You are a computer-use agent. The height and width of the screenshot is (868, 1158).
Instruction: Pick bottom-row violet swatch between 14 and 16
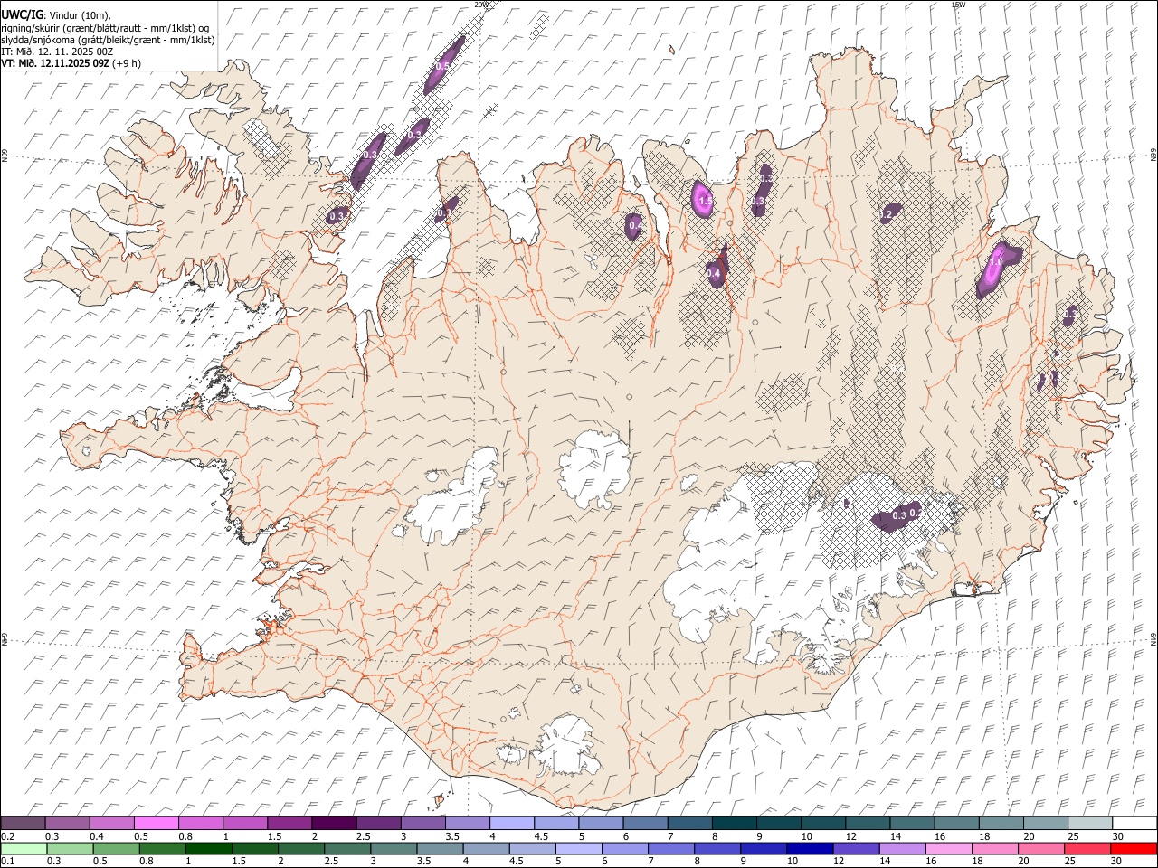[x=903, y=848]
